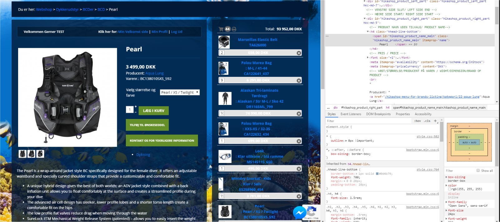Remove Minidry Snorkel Kids from cart
The height and width of the screenshot is (222, 500).
299,196
